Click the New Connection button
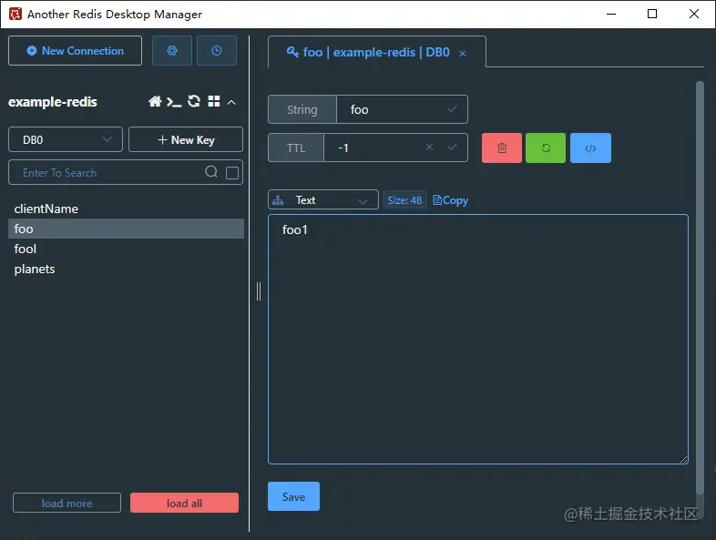The height and width of the screenshot is (540, 716). click(x=75, y=51)
